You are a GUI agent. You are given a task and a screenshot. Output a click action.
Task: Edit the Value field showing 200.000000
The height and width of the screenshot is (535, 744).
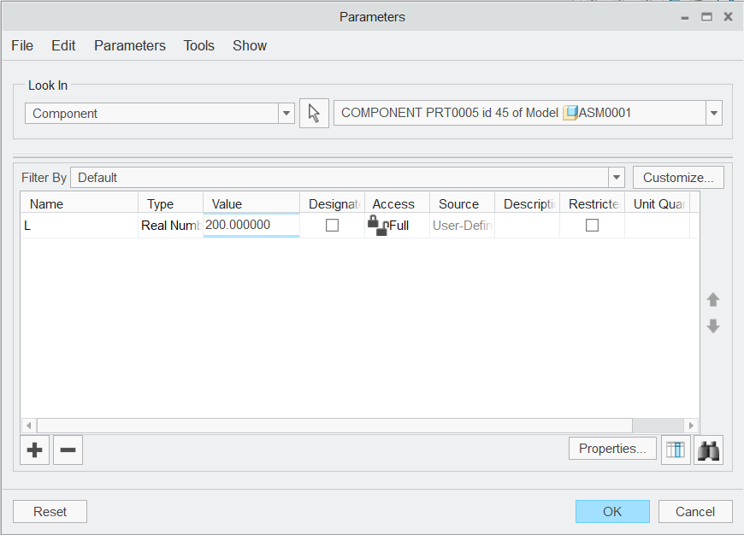click(x=250, y=224)
